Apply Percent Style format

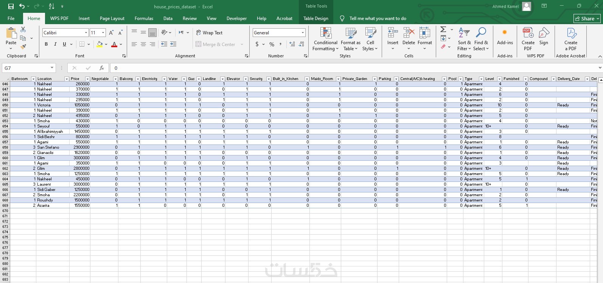coord(272,44)
